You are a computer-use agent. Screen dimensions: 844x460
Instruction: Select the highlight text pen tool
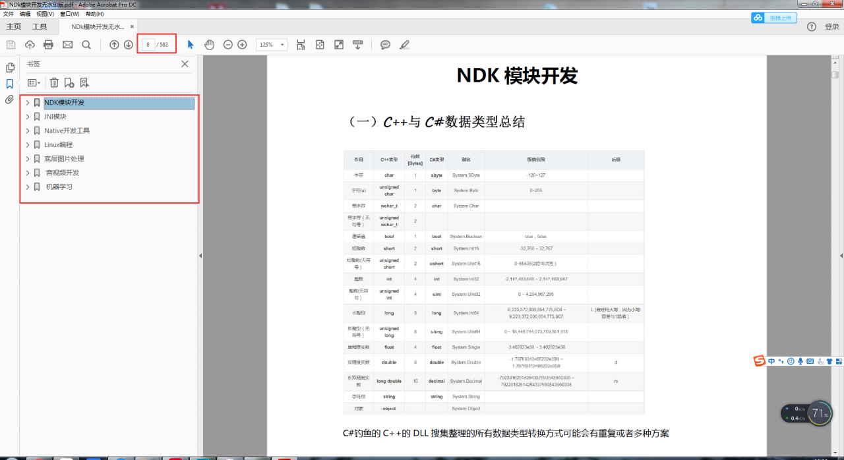(x=404, y=45)
